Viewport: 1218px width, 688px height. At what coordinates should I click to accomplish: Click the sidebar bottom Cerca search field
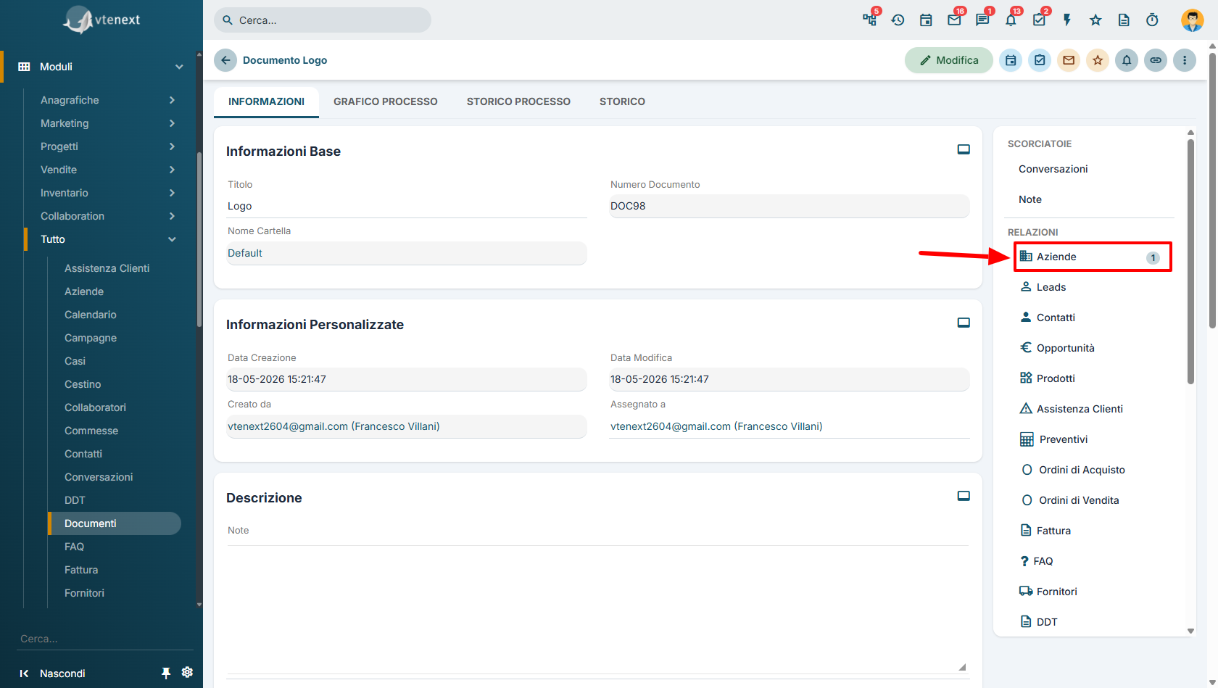coord(106,639)
